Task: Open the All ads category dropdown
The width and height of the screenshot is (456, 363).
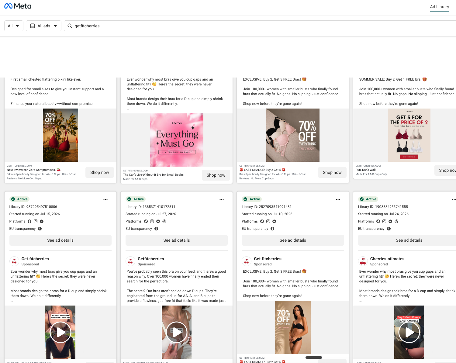Action: coord(43,26)
